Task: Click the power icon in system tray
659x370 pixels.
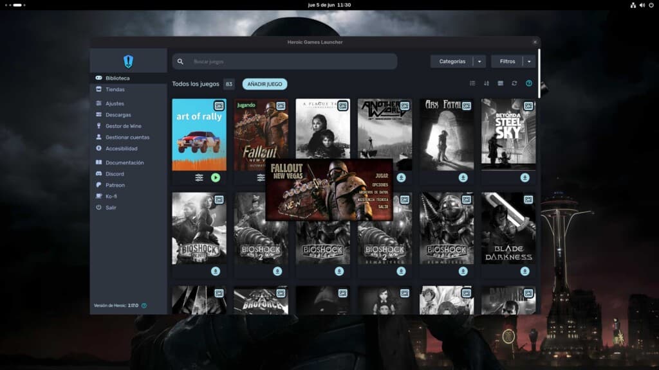Action: (651, 5)
